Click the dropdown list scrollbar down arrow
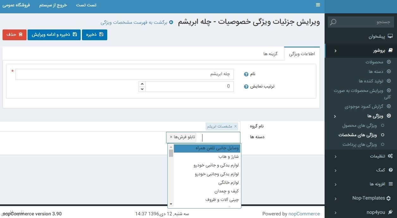The width and height of the screenshot is (397, 218). click(x=171, y=204)
